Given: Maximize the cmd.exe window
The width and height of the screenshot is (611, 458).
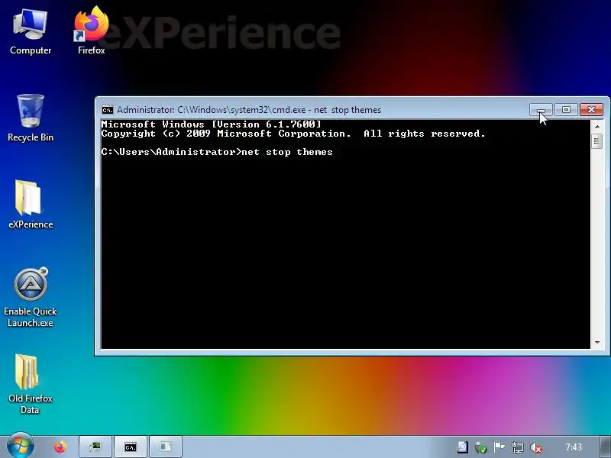Looking at the screenshot, I should [x=566, y=110].
